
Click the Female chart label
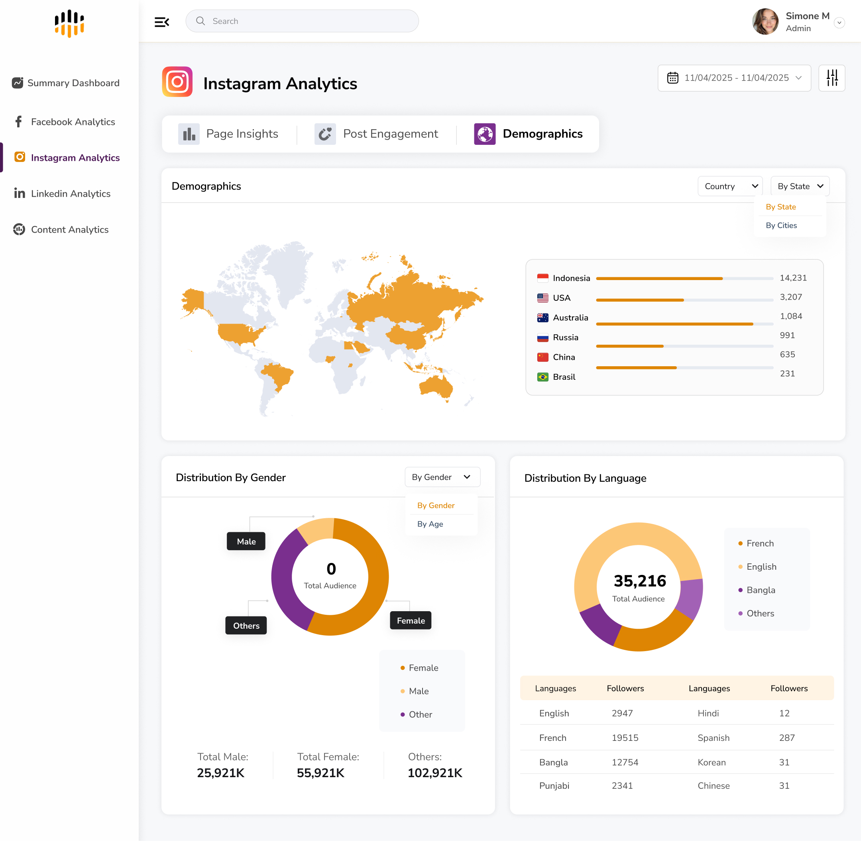(x=411, y=621)
